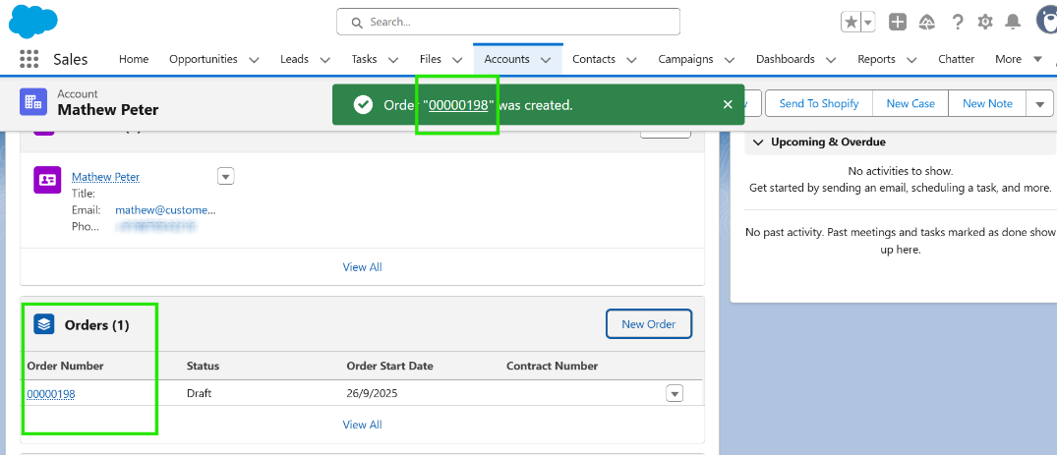The width and height of the screenshot is (1057, 455).
Task: Click the Draft status cell
Action: [x=199, y=393]
